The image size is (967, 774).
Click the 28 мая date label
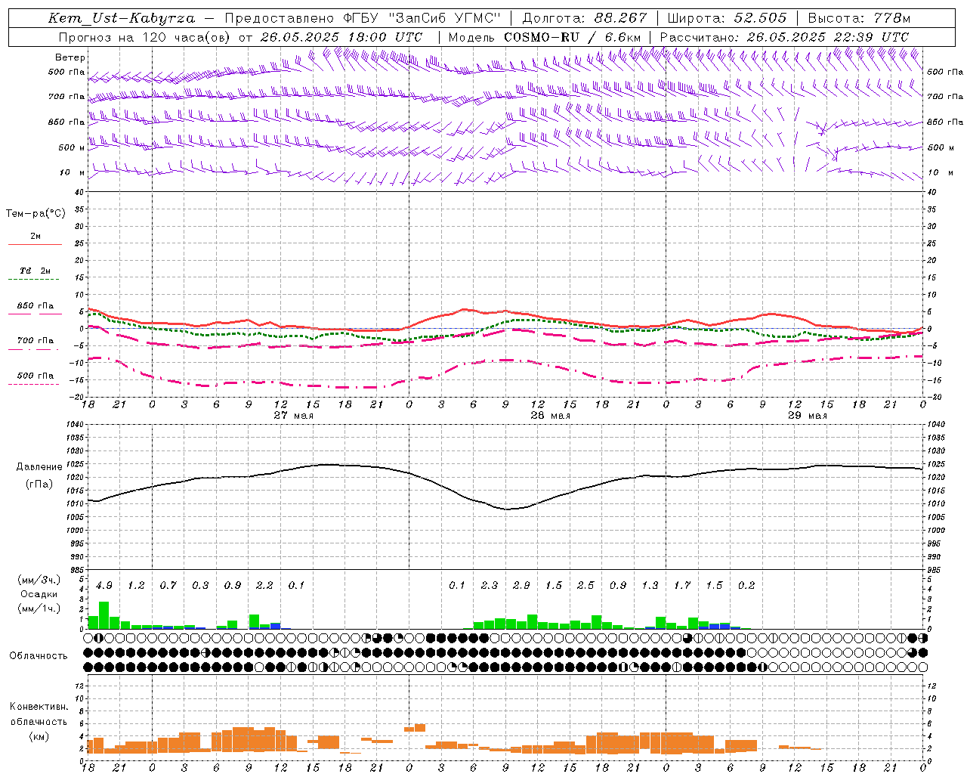[x=551, y=416]
